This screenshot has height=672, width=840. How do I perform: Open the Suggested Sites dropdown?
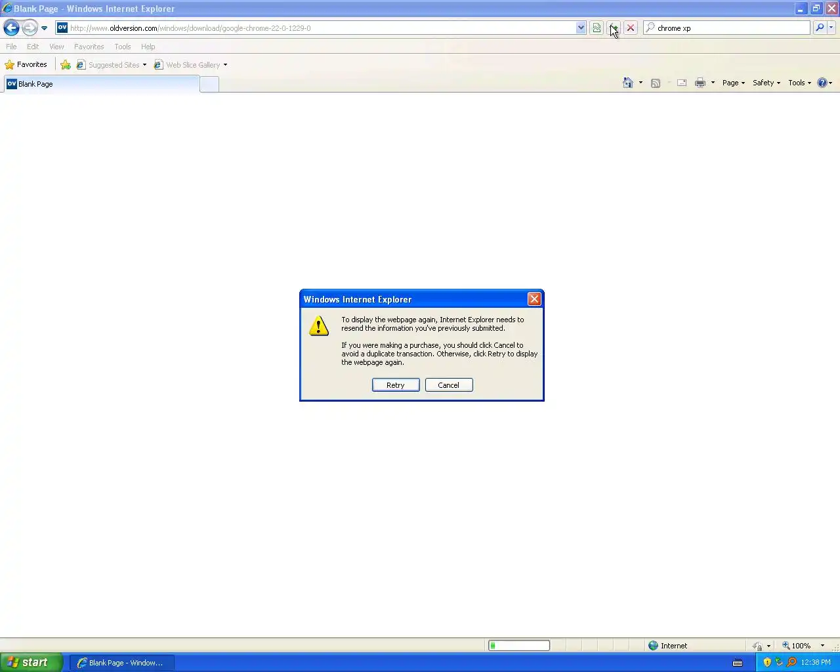pyautogui.click(x=112, y=65)
